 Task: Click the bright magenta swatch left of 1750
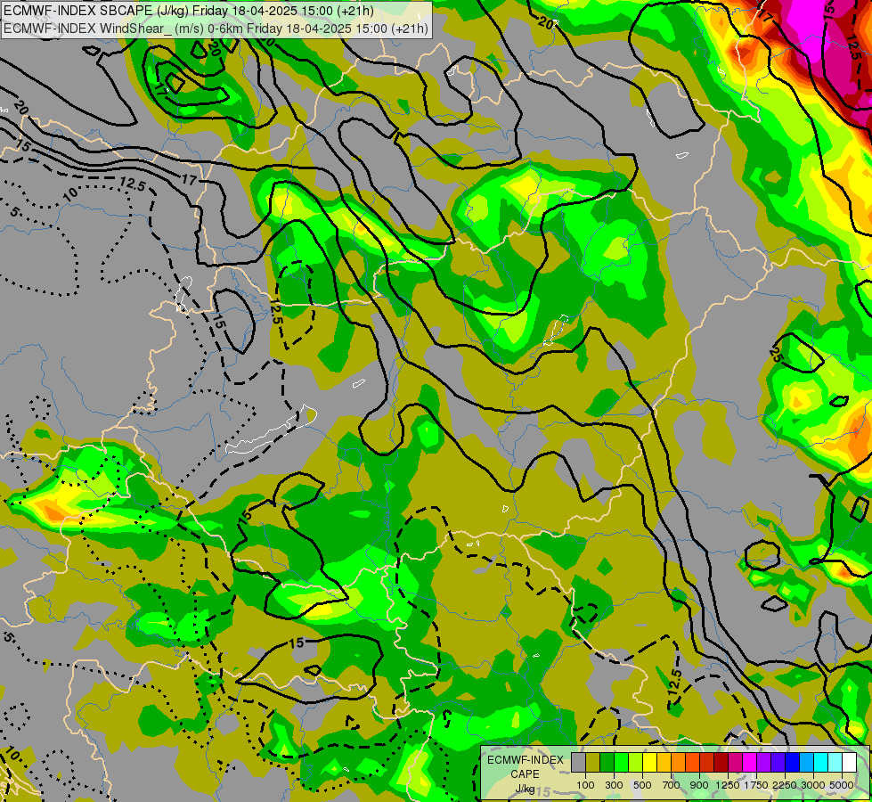[x=749, y=763]
